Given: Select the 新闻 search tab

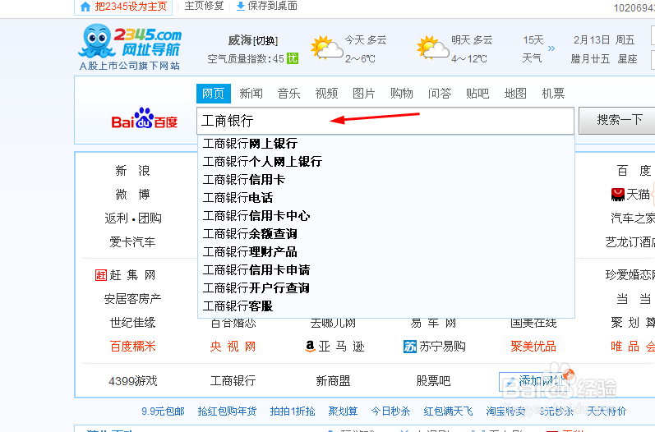Looking at the screenshot, I should coord(251,93).
